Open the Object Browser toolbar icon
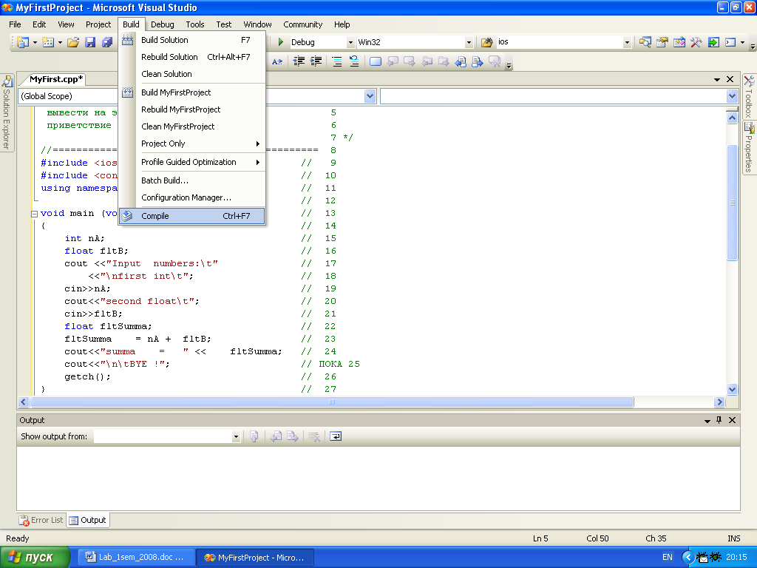Image resolution: width=757 pixels, height=568 pixels. (679, 42)
